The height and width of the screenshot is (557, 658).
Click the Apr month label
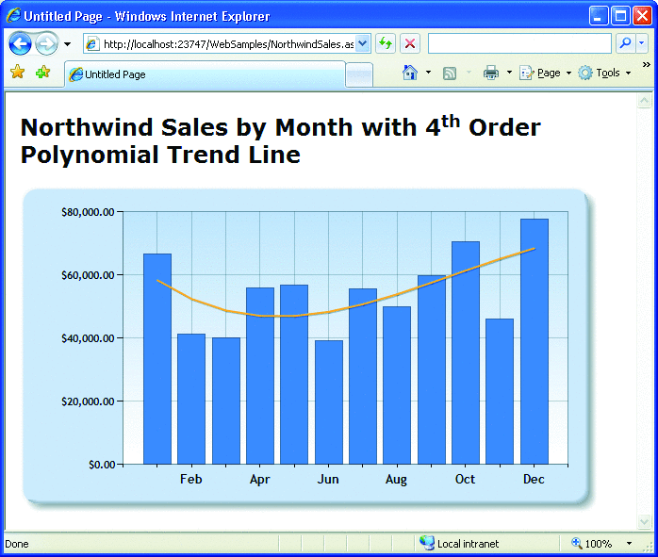click(260, 480)
